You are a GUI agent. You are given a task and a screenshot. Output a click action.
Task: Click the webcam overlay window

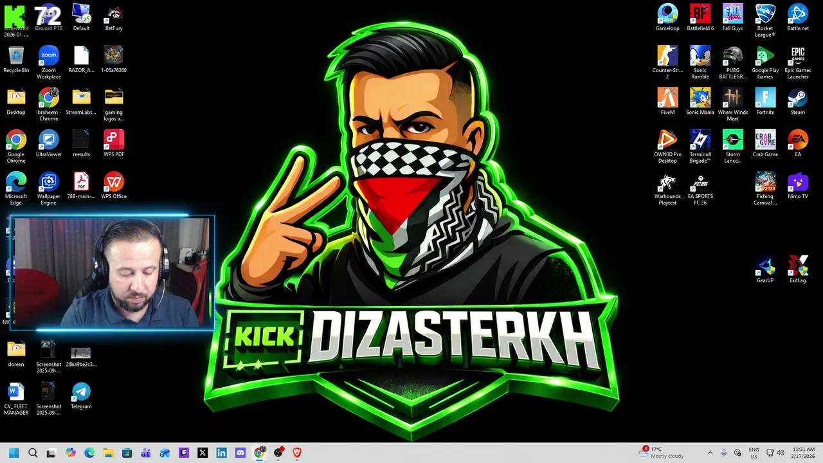tap(112, 273)
